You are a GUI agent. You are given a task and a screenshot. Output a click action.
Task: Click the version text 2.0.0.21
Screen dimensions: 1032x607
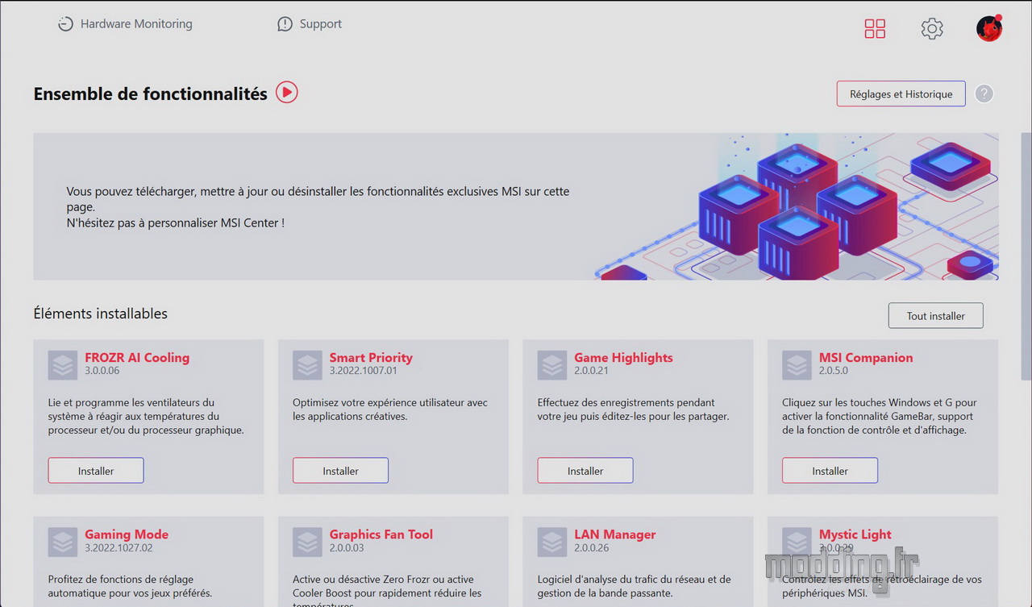tap(591, 371)
